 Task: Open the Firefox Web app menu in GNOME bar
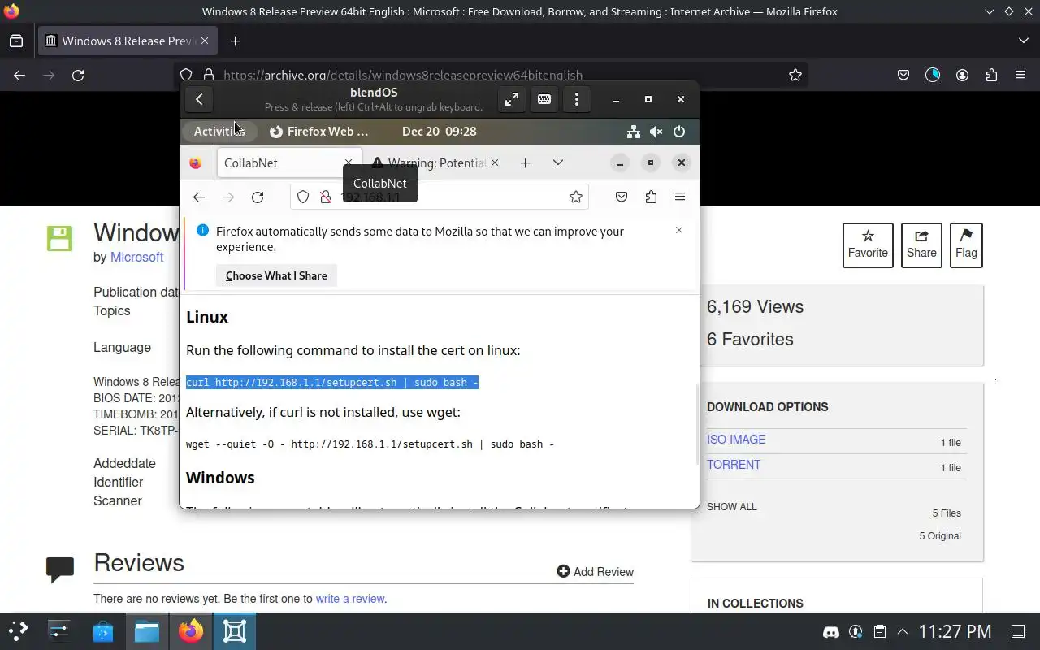[318, 131]
